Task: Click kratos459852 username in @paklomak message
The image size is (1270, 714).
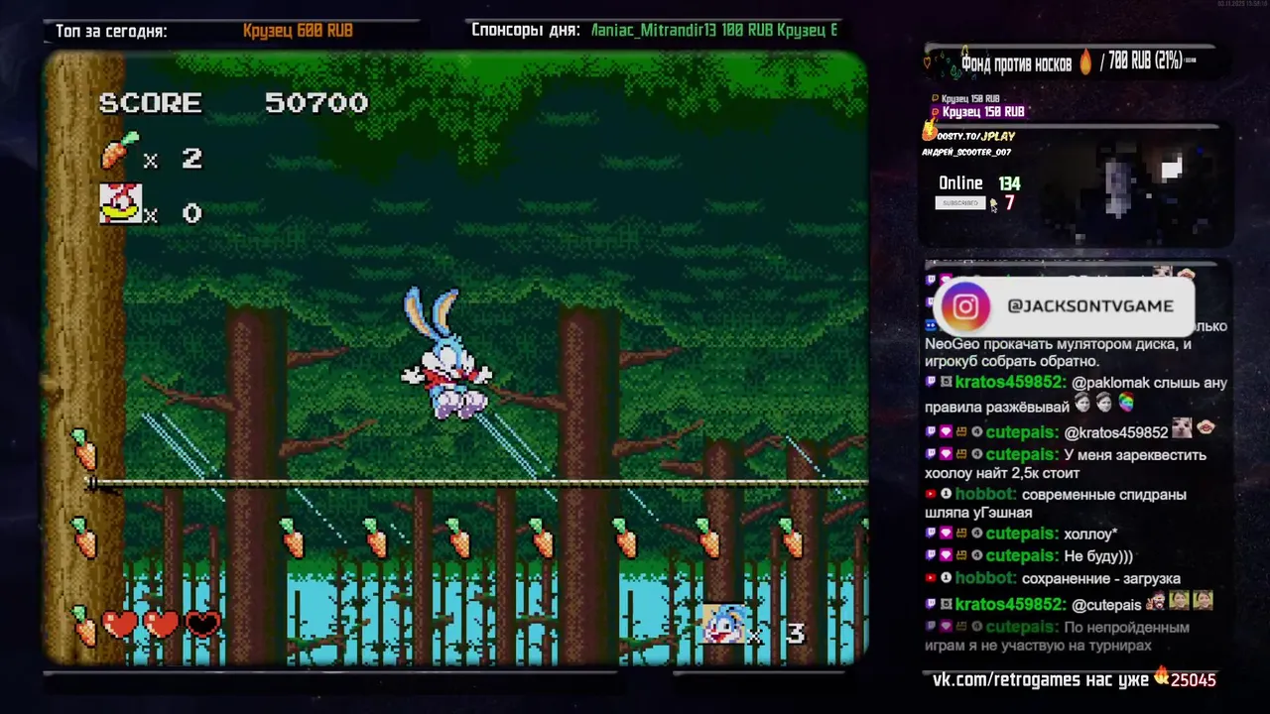Action: [1009, 383]
